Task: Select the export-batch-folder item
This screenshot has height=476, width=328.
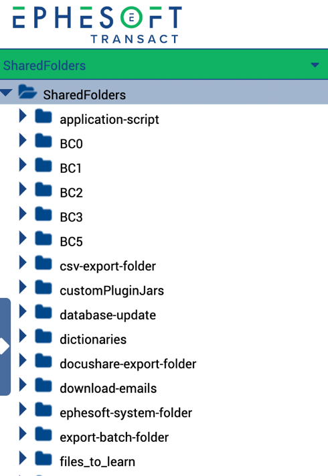Action: (114, 438)
